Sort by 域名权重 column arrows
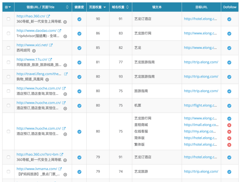This screenshot has height=182, width=242. click(127, 7)
